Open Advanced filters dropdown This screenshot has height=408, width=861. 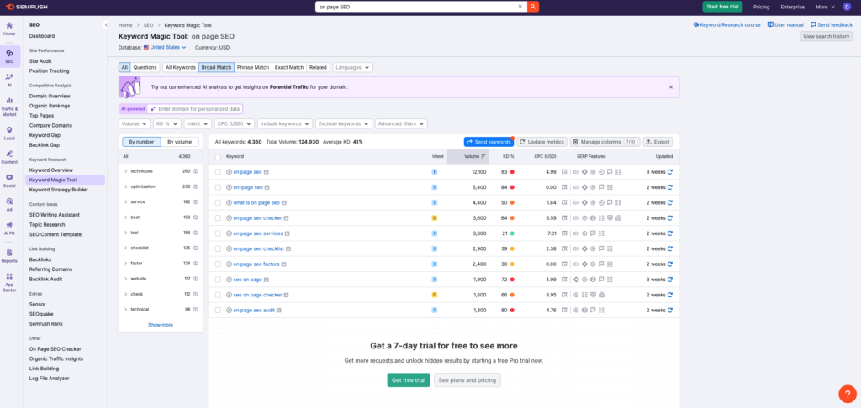tap(401, 124)
